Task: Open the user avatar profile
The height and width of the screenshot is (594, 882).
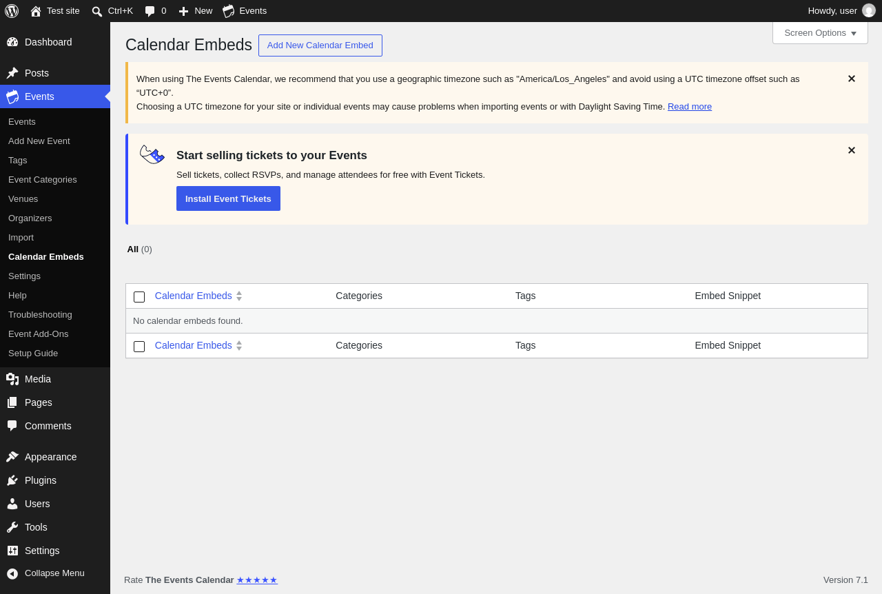Action: point(869,11)
